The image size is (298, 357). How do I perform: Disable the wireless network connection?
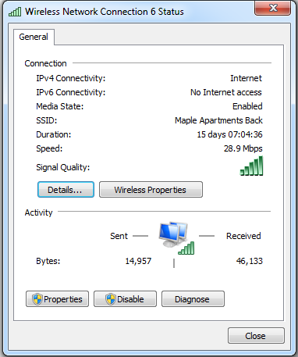point(125,299)
